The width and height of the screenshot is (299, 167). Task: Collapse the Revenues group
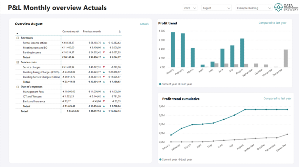pyautogui.click(x=18, y=38)
